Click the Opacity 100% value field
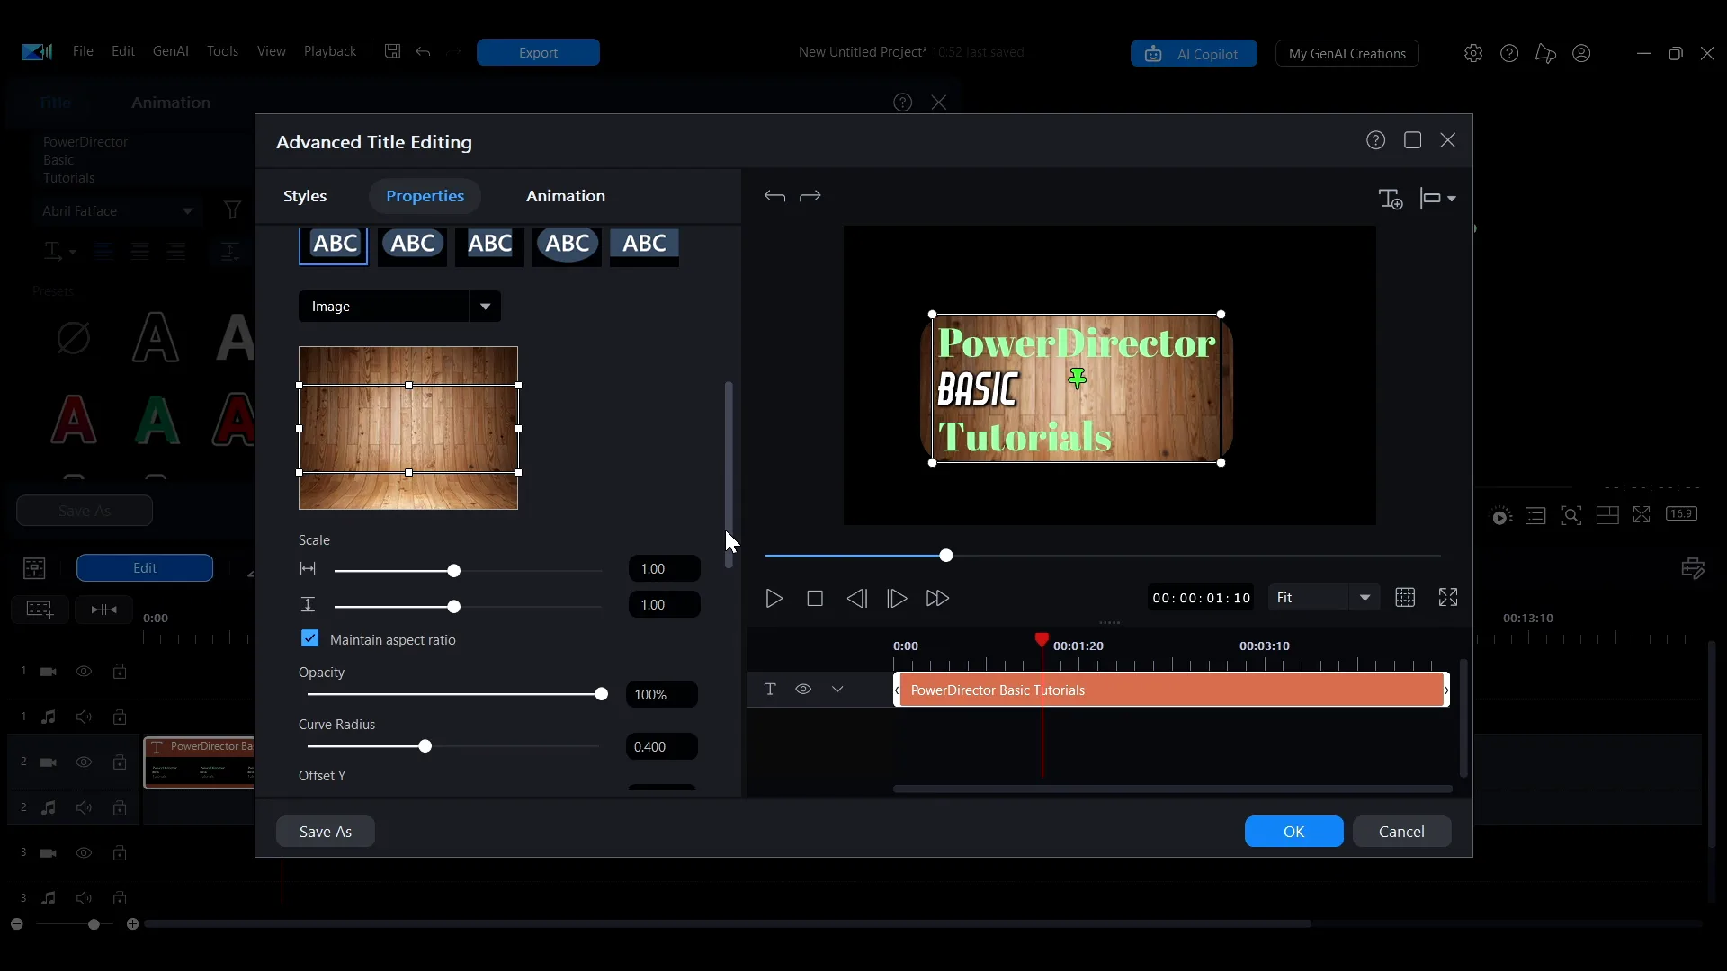This screenshot has width=1727, height=971. (x=662, y=695)
